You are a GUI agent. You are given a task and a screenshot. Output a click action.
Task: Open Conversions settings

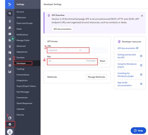pyautogui.click(x=22, y=97)
